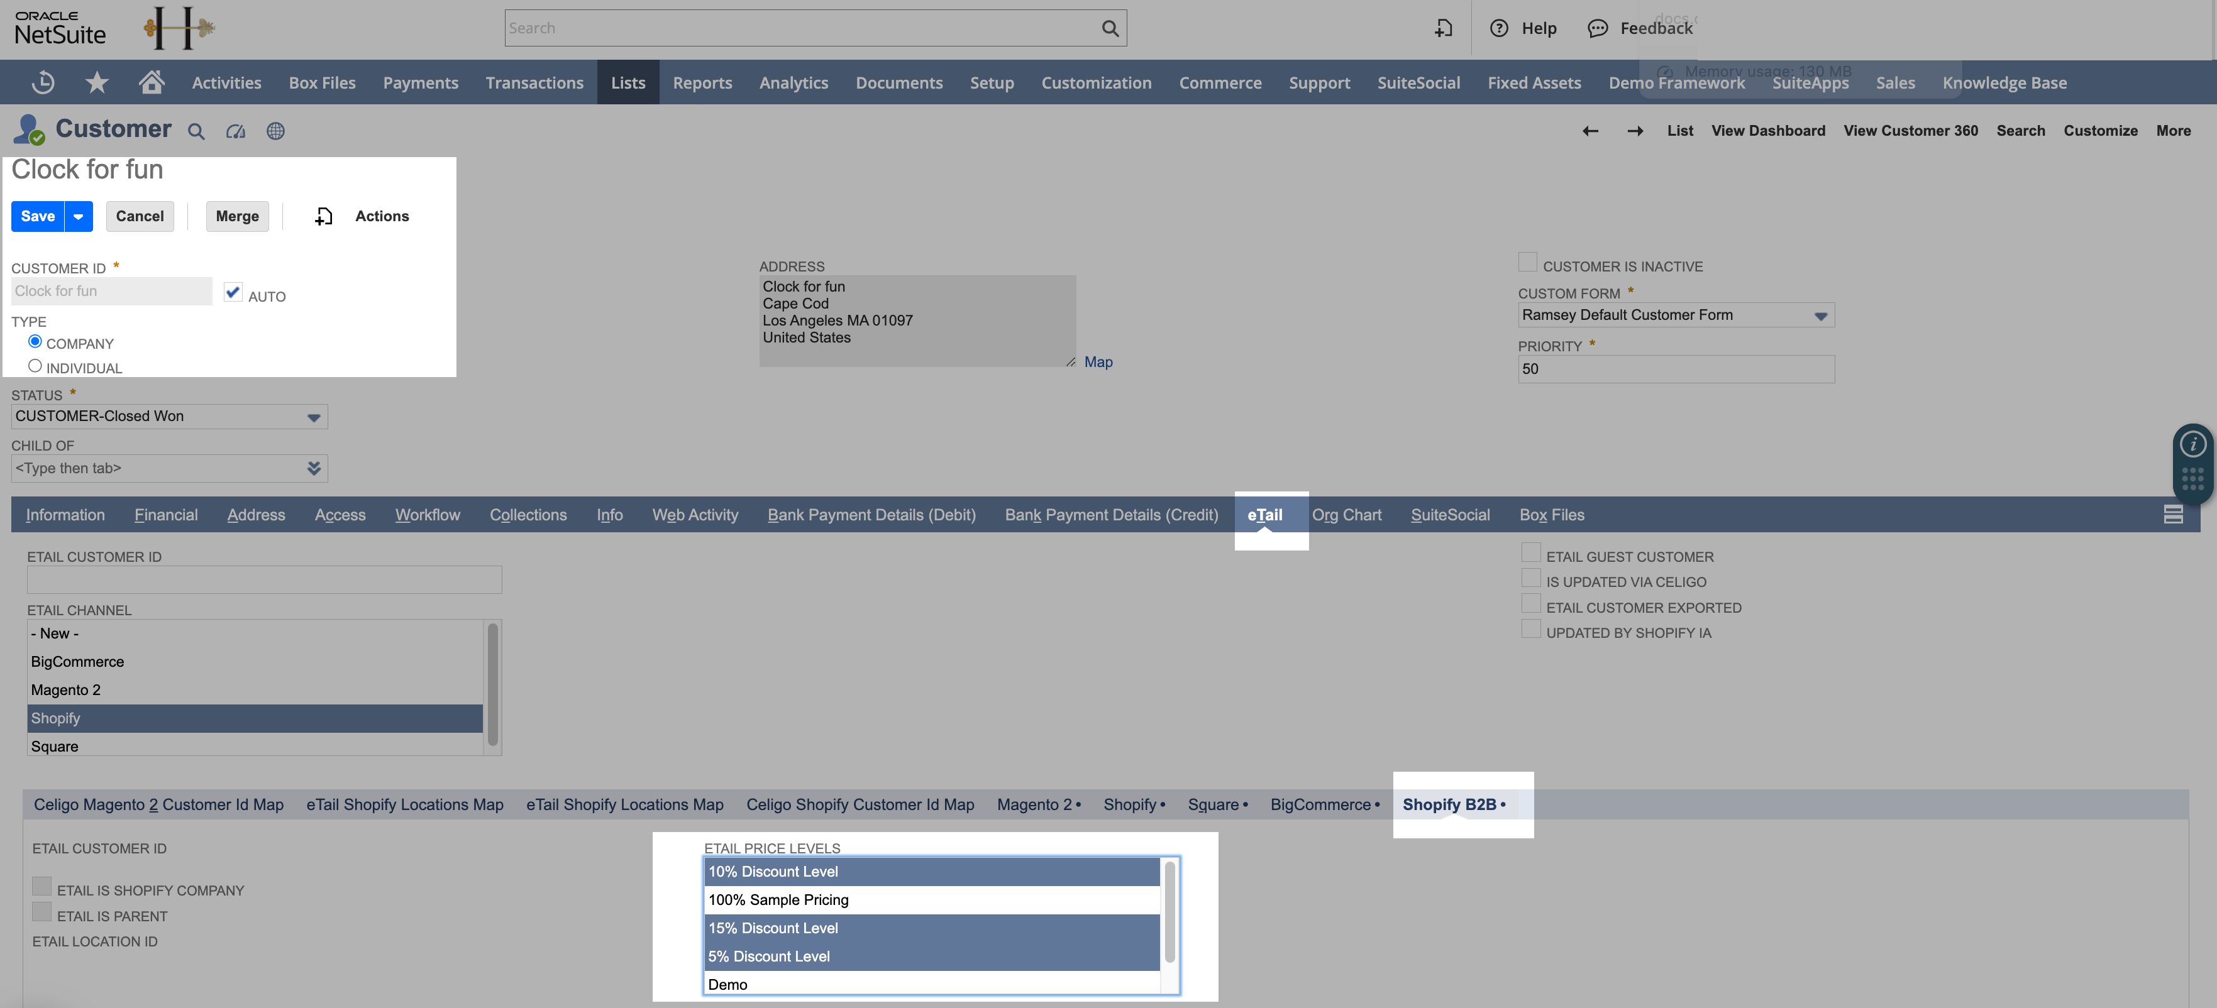Click the info circle floating icon

click(2193, 444)
